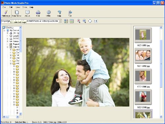Fit image to window with arrows icon
Screen dimensions: 165x124
tap(90, 21)
